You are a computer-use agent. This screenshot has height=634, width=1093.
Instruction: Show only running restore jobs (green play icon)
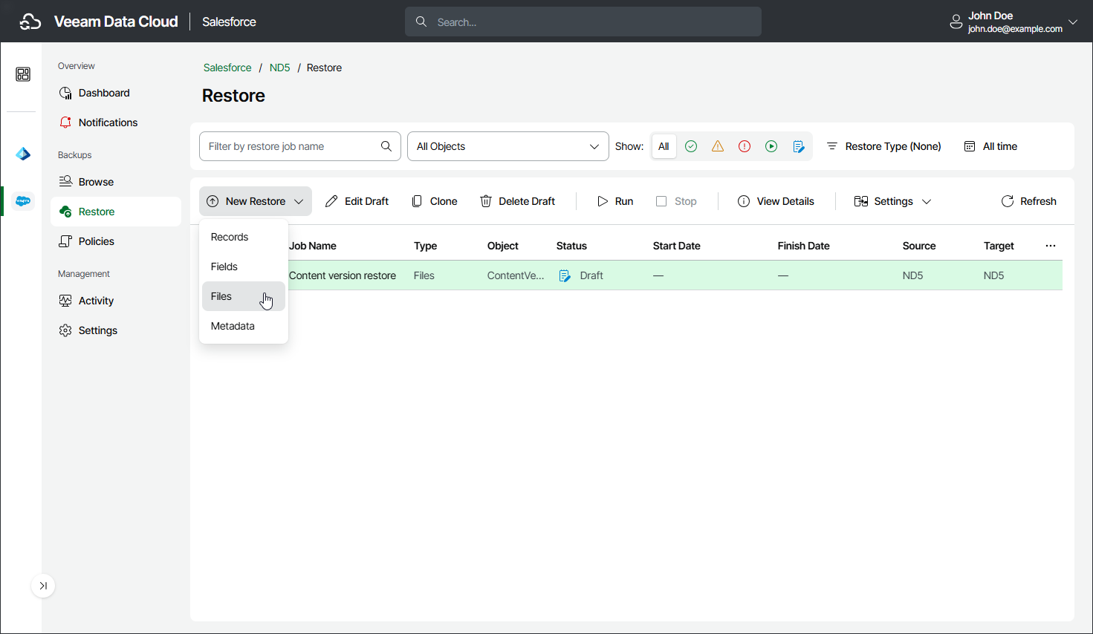(x=771, y=146)
